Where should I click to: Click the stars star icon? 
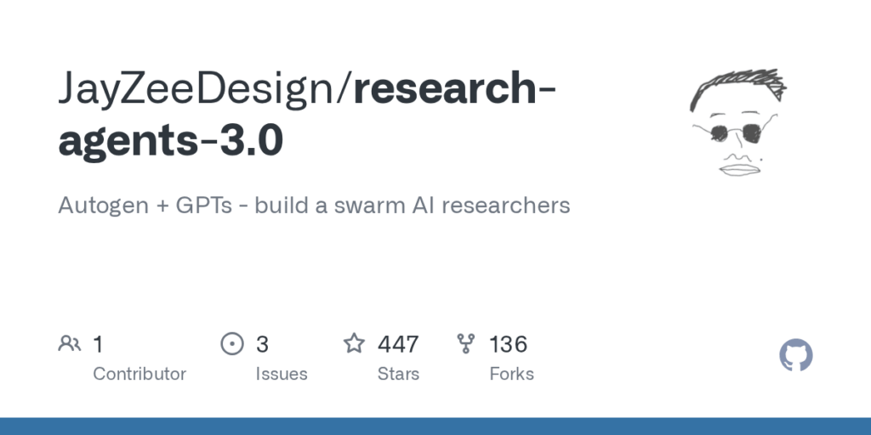coord(354,343)
